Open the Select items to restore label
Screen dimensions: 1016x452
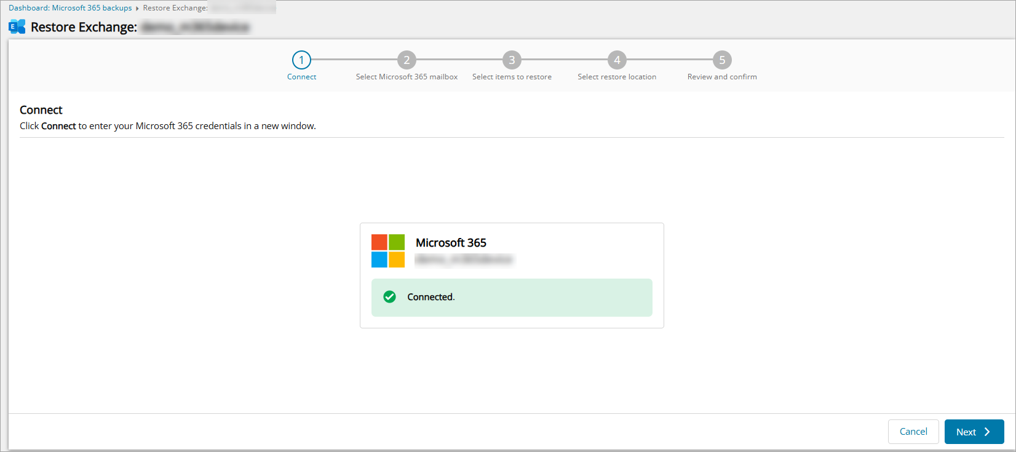512,77
